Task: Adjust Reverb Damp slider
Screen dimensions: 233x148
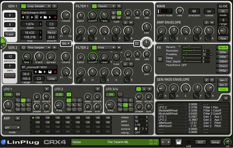Action: [192, 58]
